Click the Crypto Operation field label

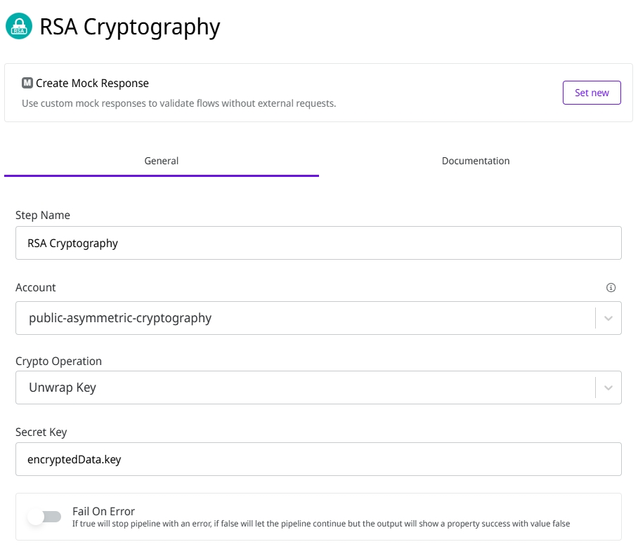(59, 361)
